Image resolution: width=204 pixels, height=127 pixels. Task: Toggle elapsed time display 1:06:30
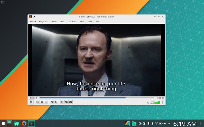[x=33, y=98]
